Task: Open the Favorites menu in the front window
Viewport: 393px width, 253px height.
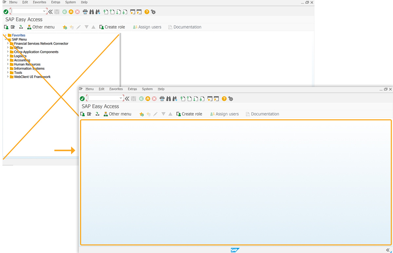Action: (116, 89)
